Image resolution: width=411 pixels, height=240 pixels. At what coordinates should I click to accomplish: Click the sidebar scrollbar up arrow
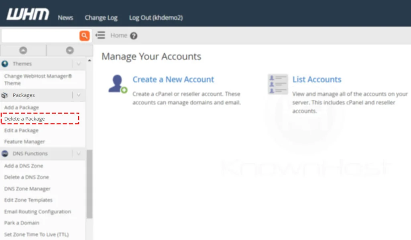coord(90,60)
